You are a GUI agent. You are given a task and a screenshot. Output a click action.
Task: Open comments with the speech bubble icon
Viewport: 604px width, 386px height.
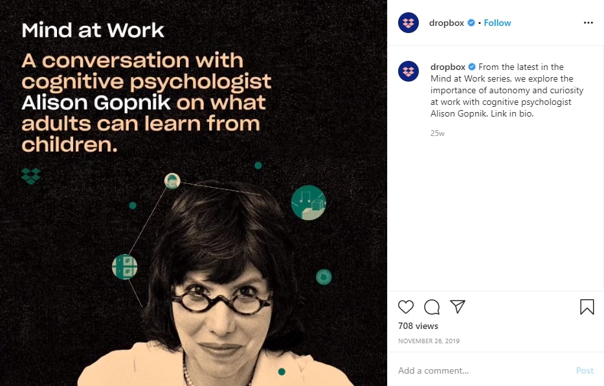pos(432,307)
